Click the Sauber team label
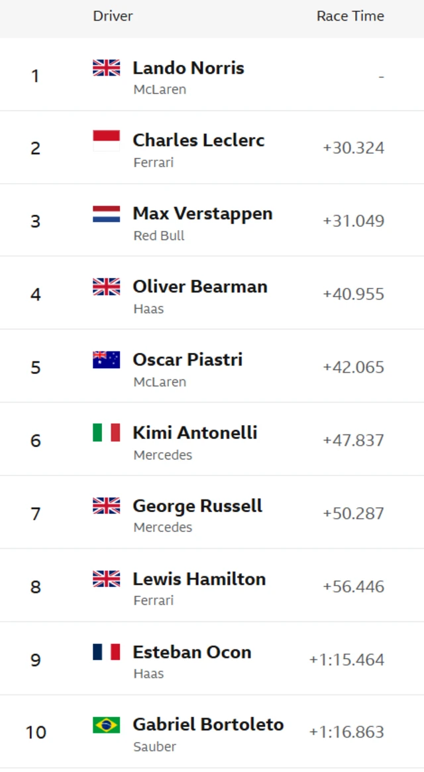 coord(154,747)
